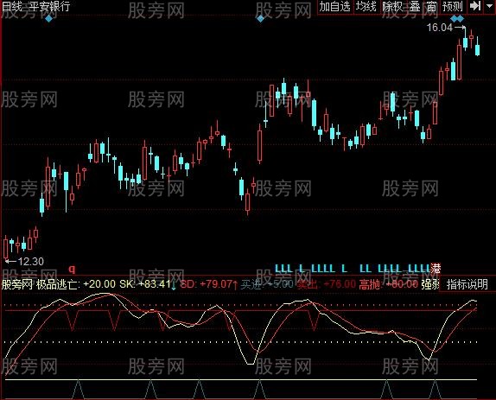Select the 极品逃亡 indicator name

pos(58,284)
